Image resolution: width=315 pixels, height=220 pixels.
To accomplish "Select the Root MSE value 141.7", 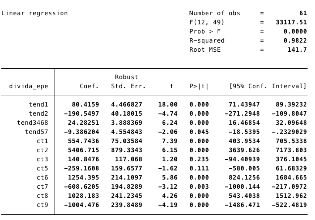I will coord(298,50).
